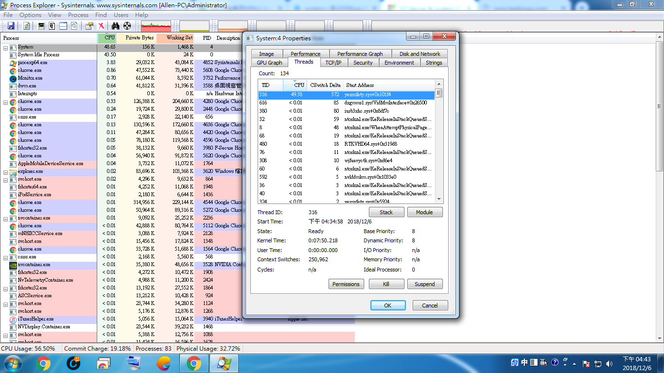Sort threads by TID column header
Image resolution: width=664 pixels, height=373 pixels.
pyautogui.click(x=271, y=85)
